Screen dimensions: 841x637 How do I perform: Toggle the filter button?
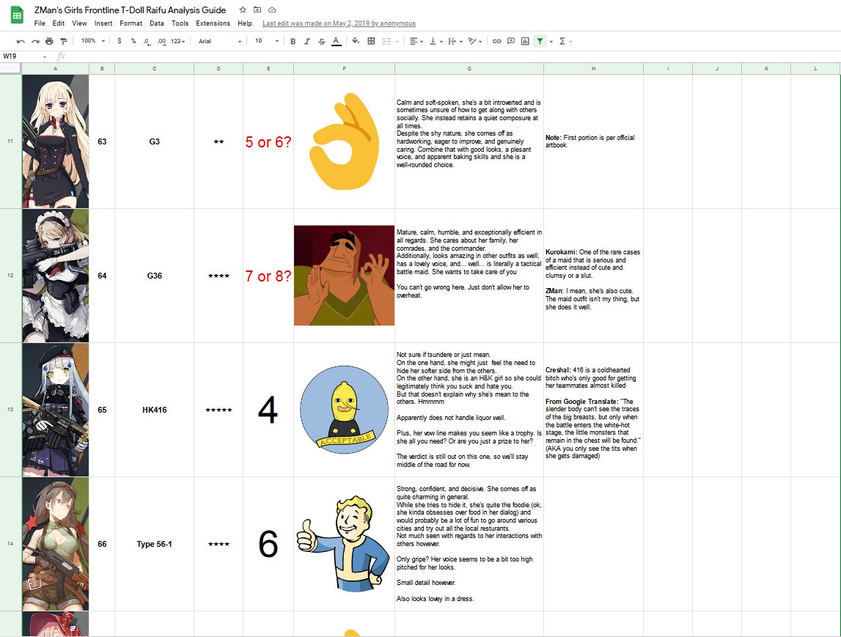point(540,41)
